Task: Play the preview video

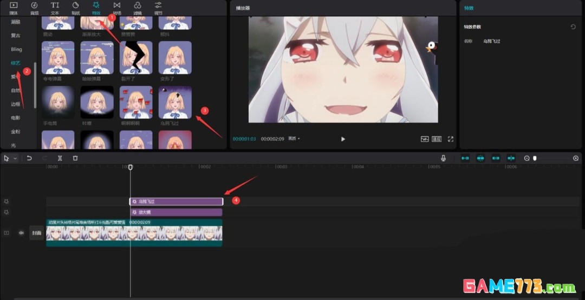Action: pos(343,139)
